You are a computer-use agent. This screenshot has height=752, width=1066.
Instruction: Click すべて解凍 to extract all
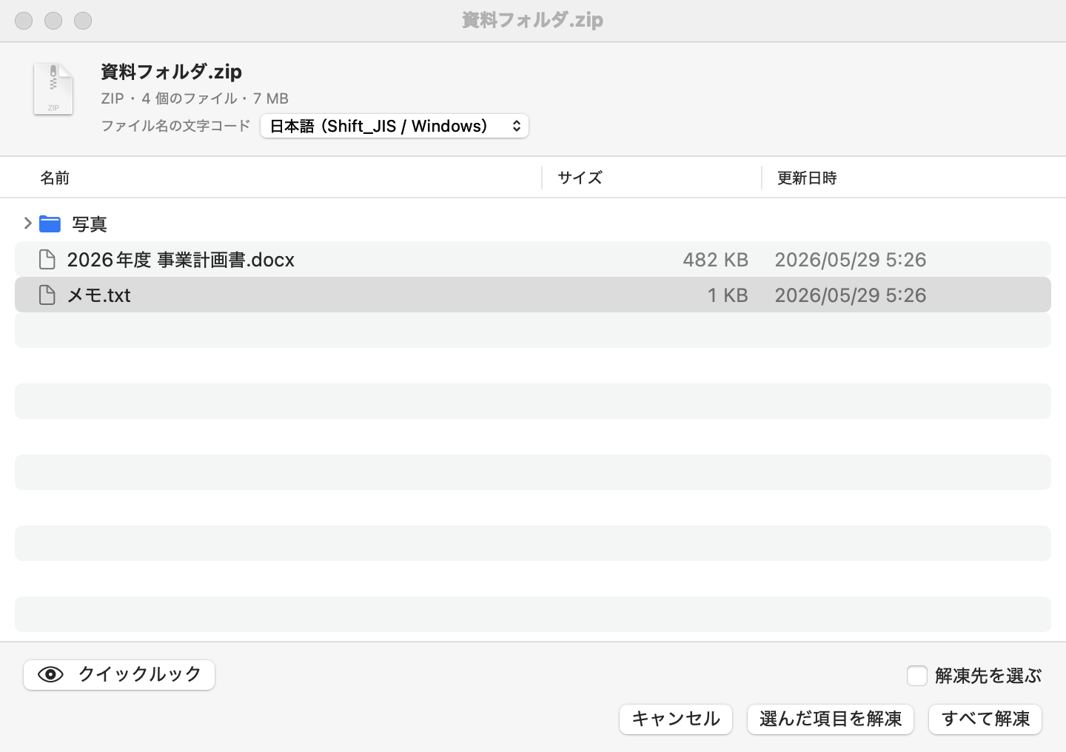pos(985,719)
